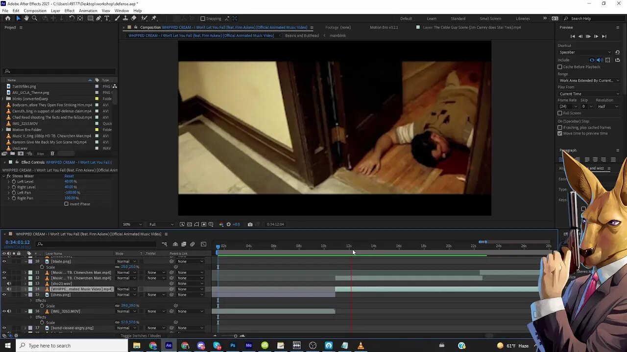Toggle audio include speaker icon in Preview
Image resolution: width=627 pixels, height=352 pixels.
600,60
